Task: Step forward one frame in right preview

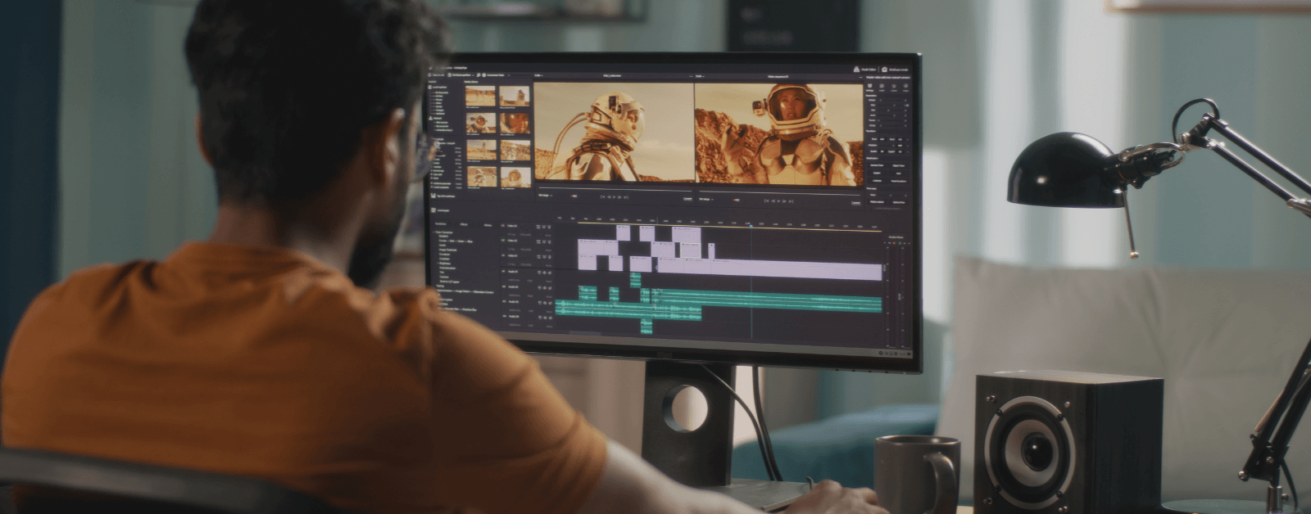Action: (x=784, y=201)
